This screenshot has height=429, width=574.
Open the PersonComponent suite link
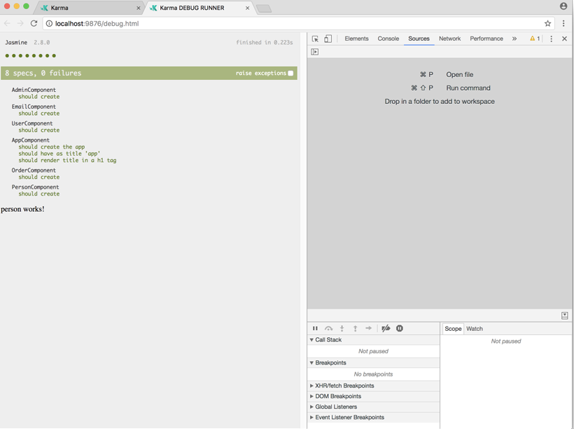35,187
